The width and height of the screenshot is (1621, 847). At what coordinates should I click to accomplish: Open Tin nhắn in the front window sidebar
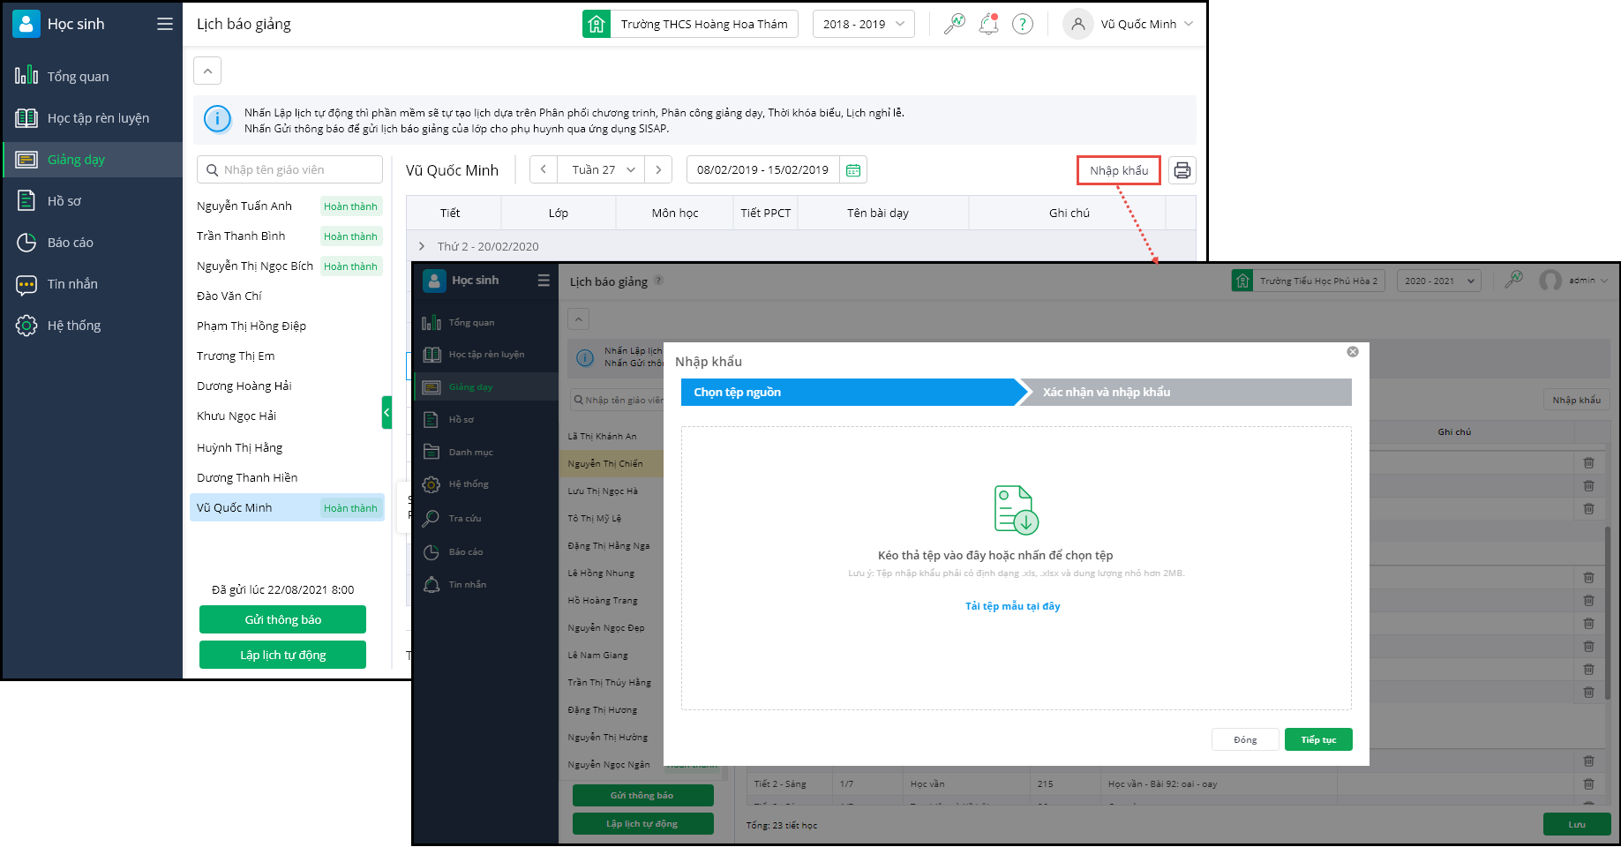pos(485,584)
